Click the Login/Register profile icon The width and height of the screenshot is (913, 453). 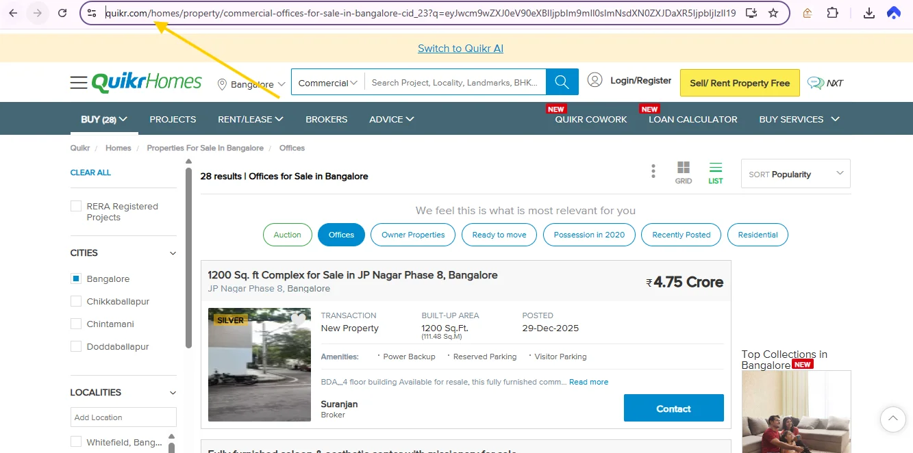pos(595,80)
